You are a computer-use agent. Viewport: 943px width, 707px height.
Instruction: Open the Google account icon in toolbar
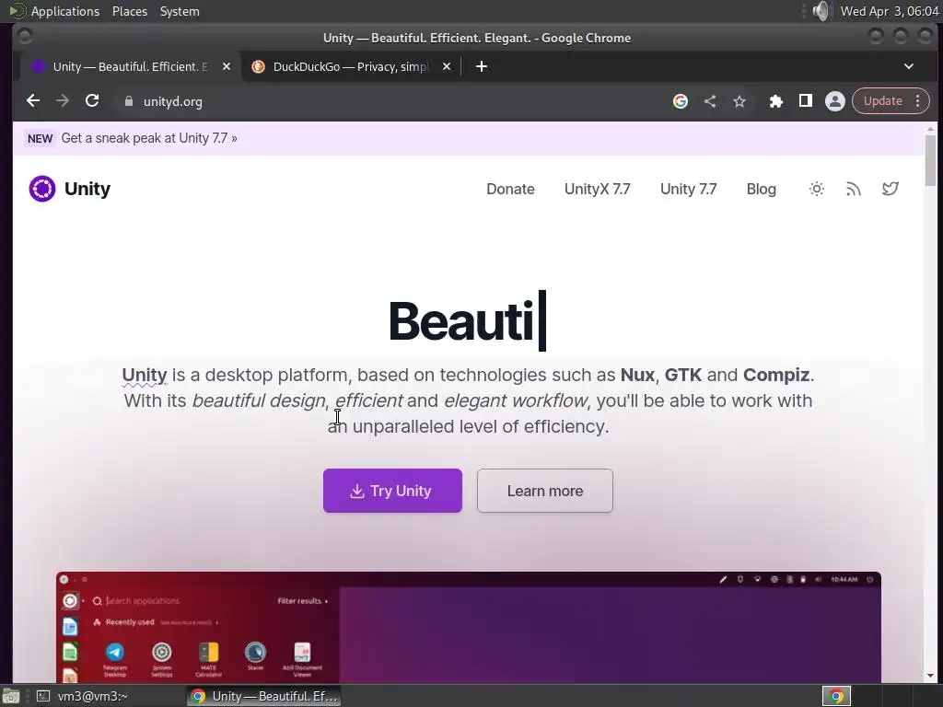pyautogui.click(x=681, y=101)
